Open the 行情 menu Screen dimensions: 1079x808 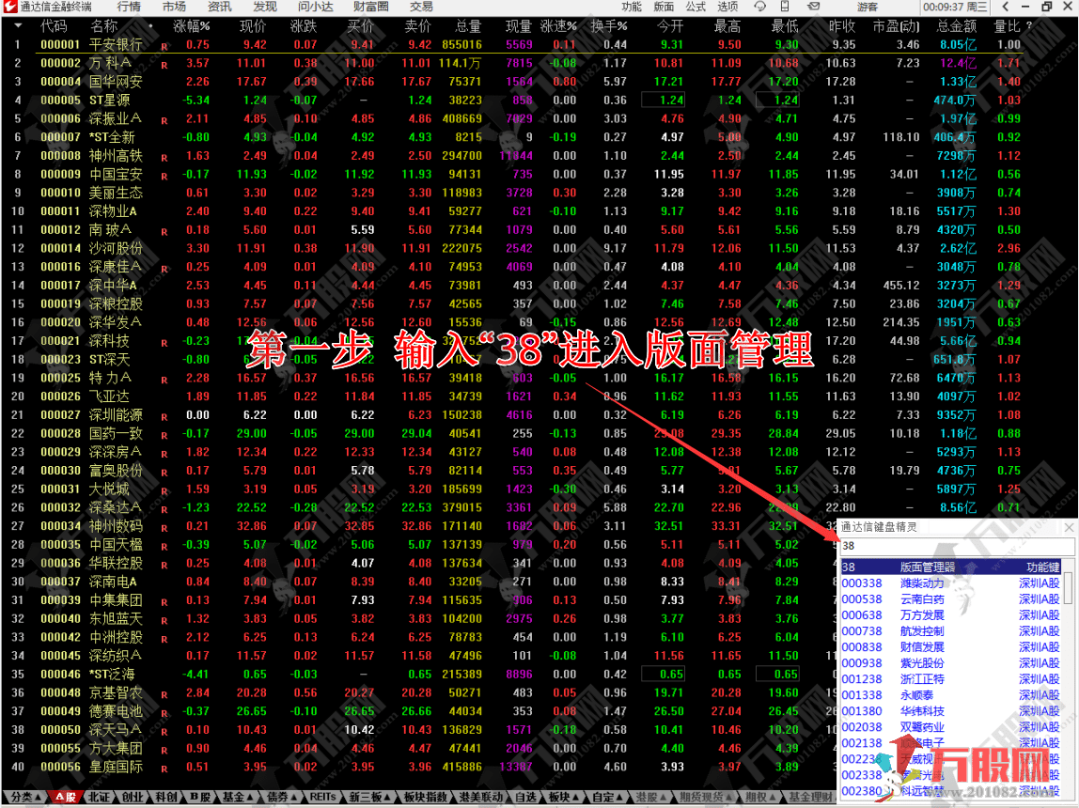point(129,7)
